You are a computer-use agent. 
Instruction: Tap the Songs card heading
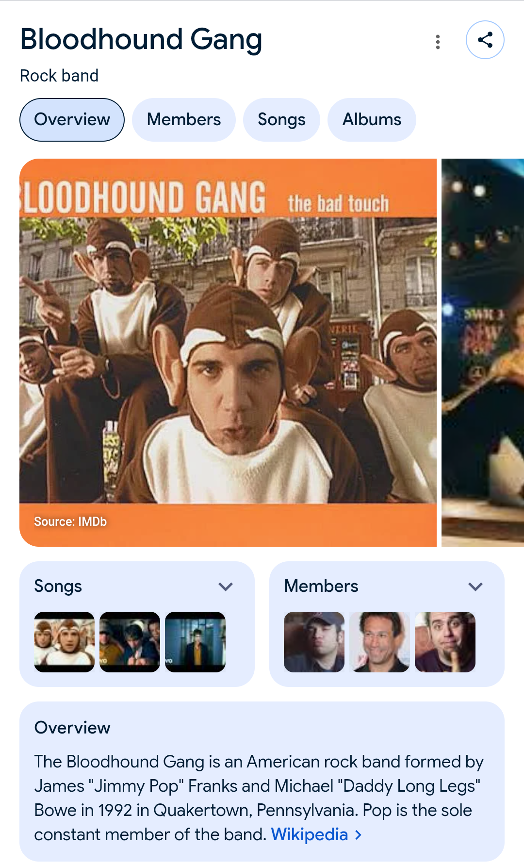click(58, 587)
